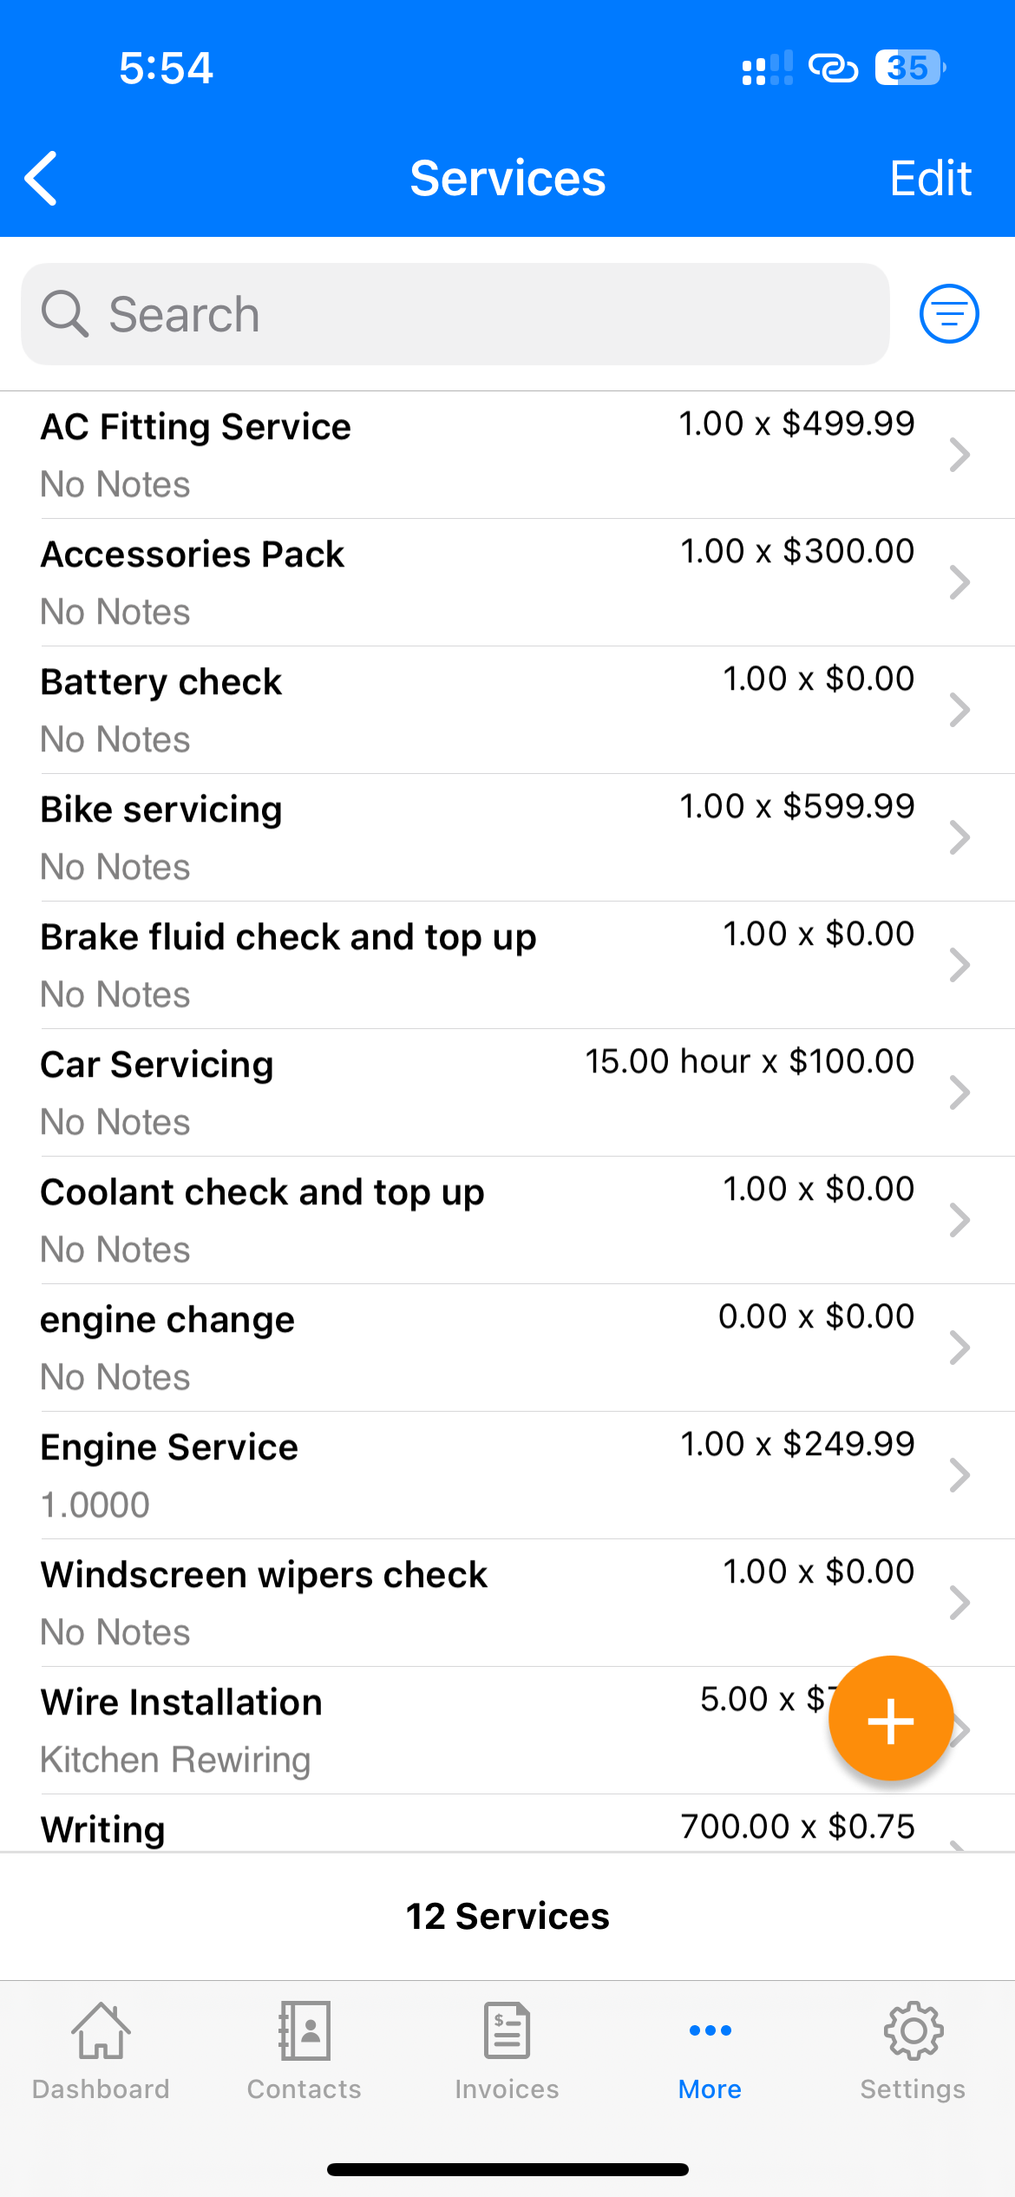Open the Engine Service item
Screen dimensions: 1015x2197
[434, 1474]
